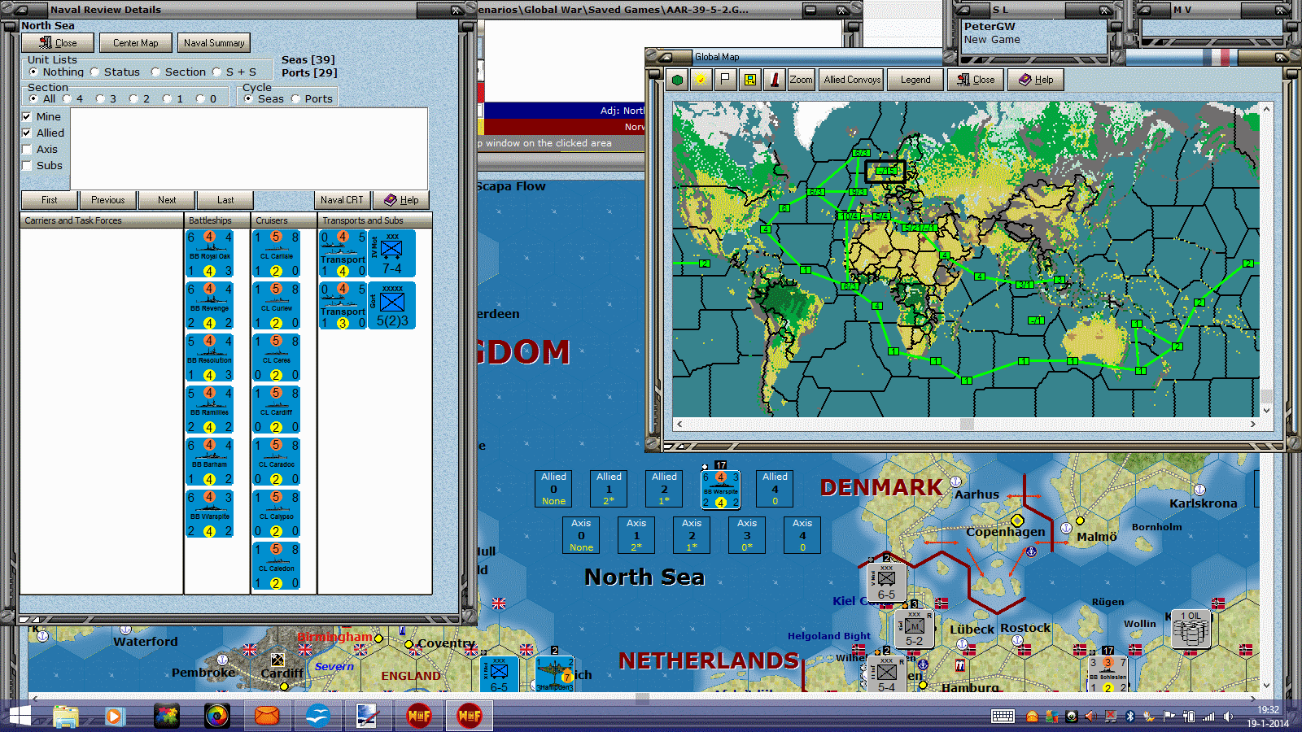Click Axis sea box section 3

point(747,535)
